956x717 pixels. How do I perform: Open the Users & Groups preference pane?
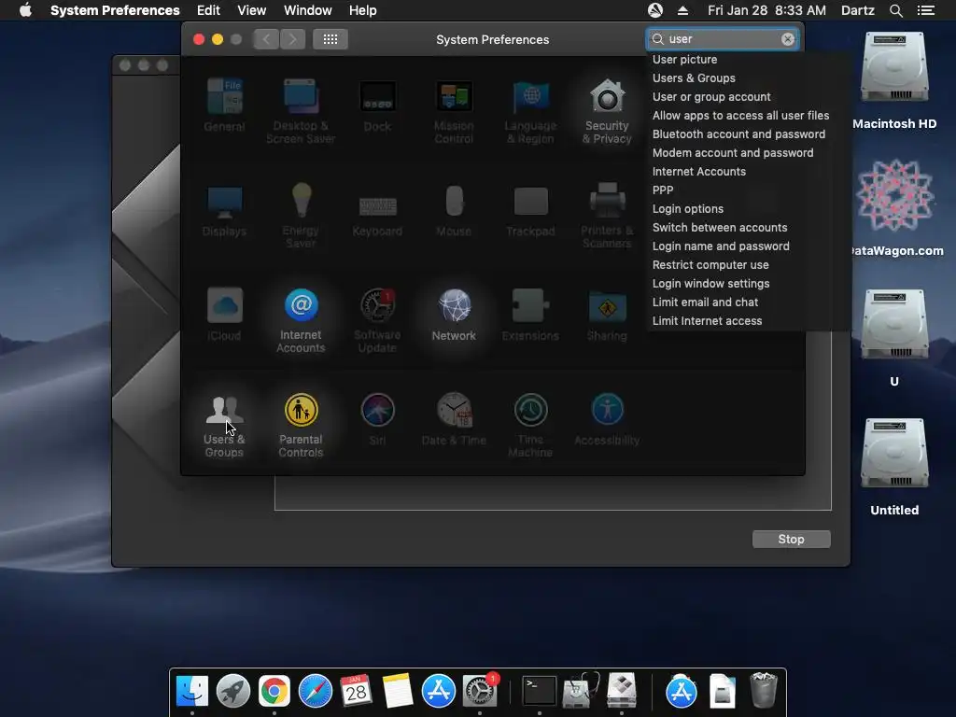pyautogui.click(x=224, y=425)
